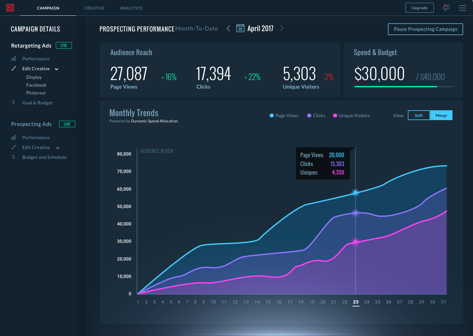473x336 pixels.
Task: Click April 2017 date label
Action: click(260, 29)
